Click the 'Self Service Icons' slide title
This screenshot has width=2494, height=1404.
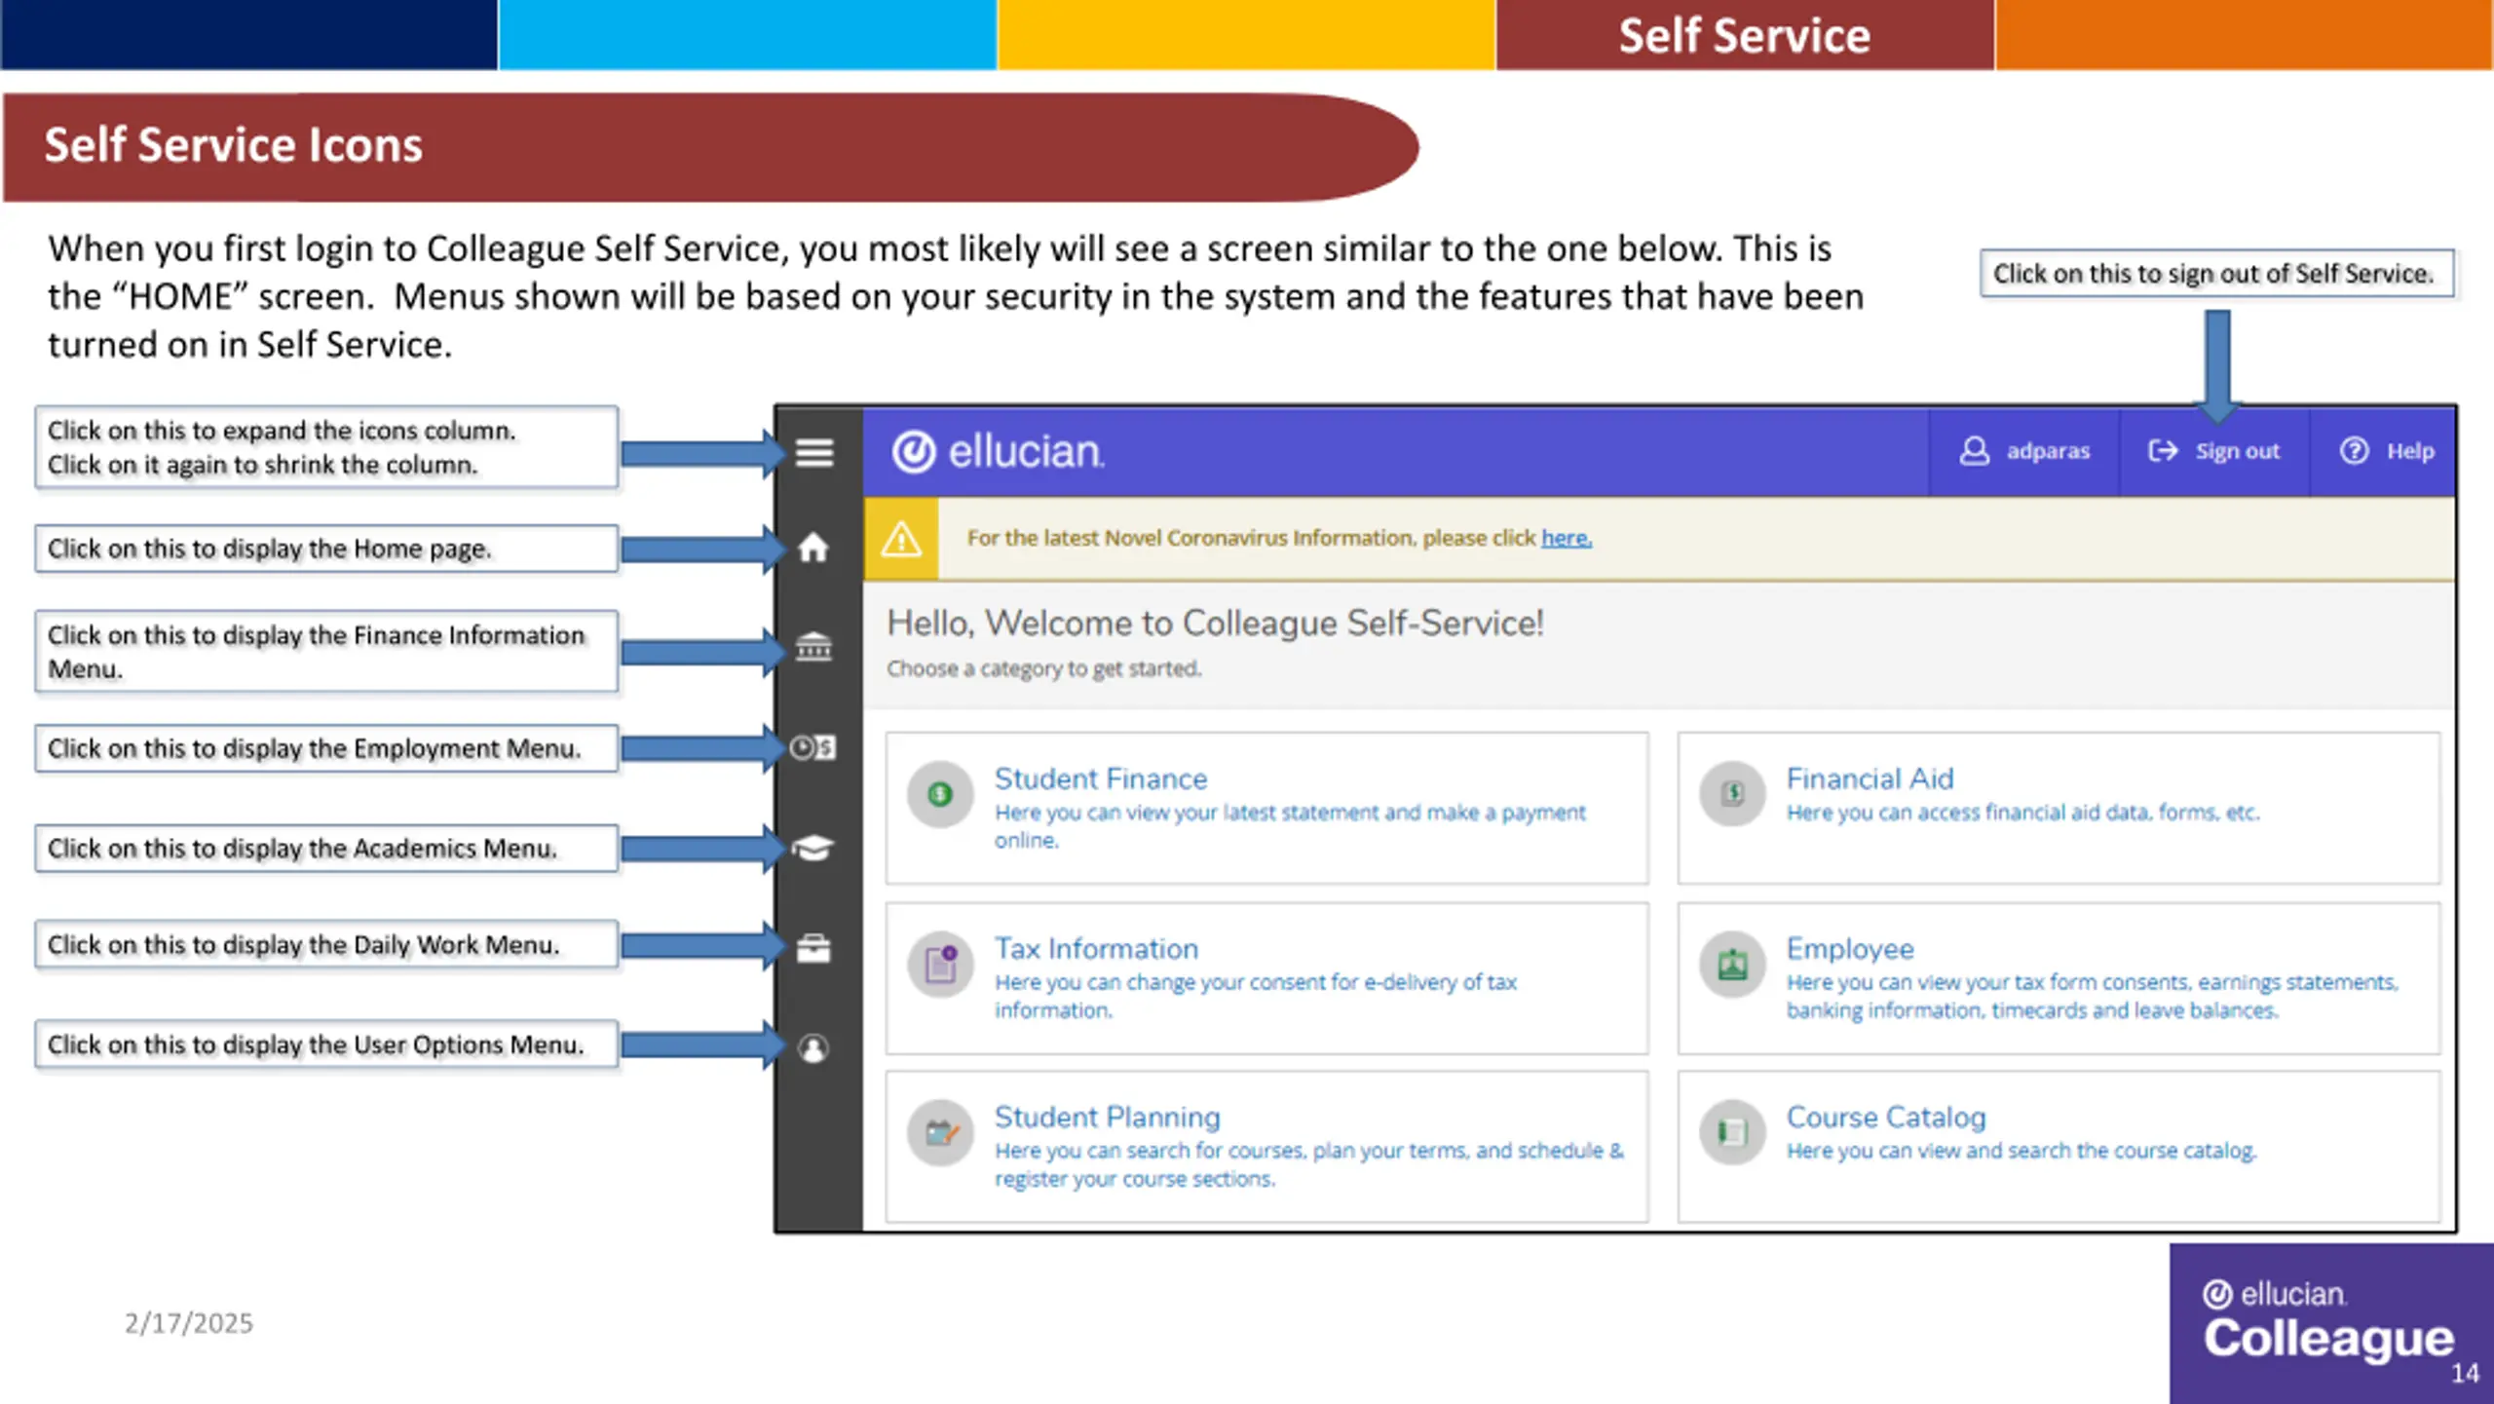click(234, 145)
